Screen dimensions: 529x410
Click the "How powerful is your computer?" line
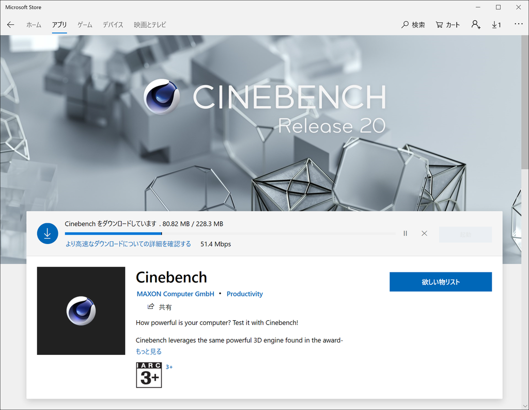(217, 322)
